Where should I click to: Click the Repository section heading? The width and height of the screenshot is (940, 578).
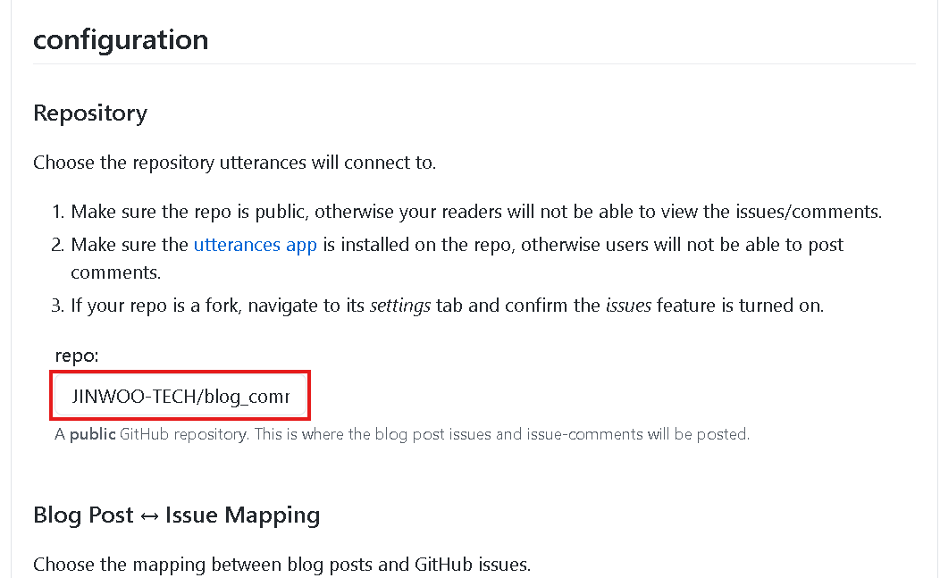[90, 113]
